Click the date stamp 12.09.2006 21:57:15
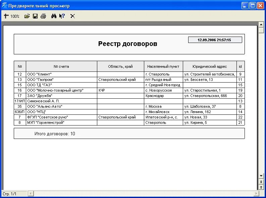The height and width of the screenshot is (198, 266). coord(215,40)
